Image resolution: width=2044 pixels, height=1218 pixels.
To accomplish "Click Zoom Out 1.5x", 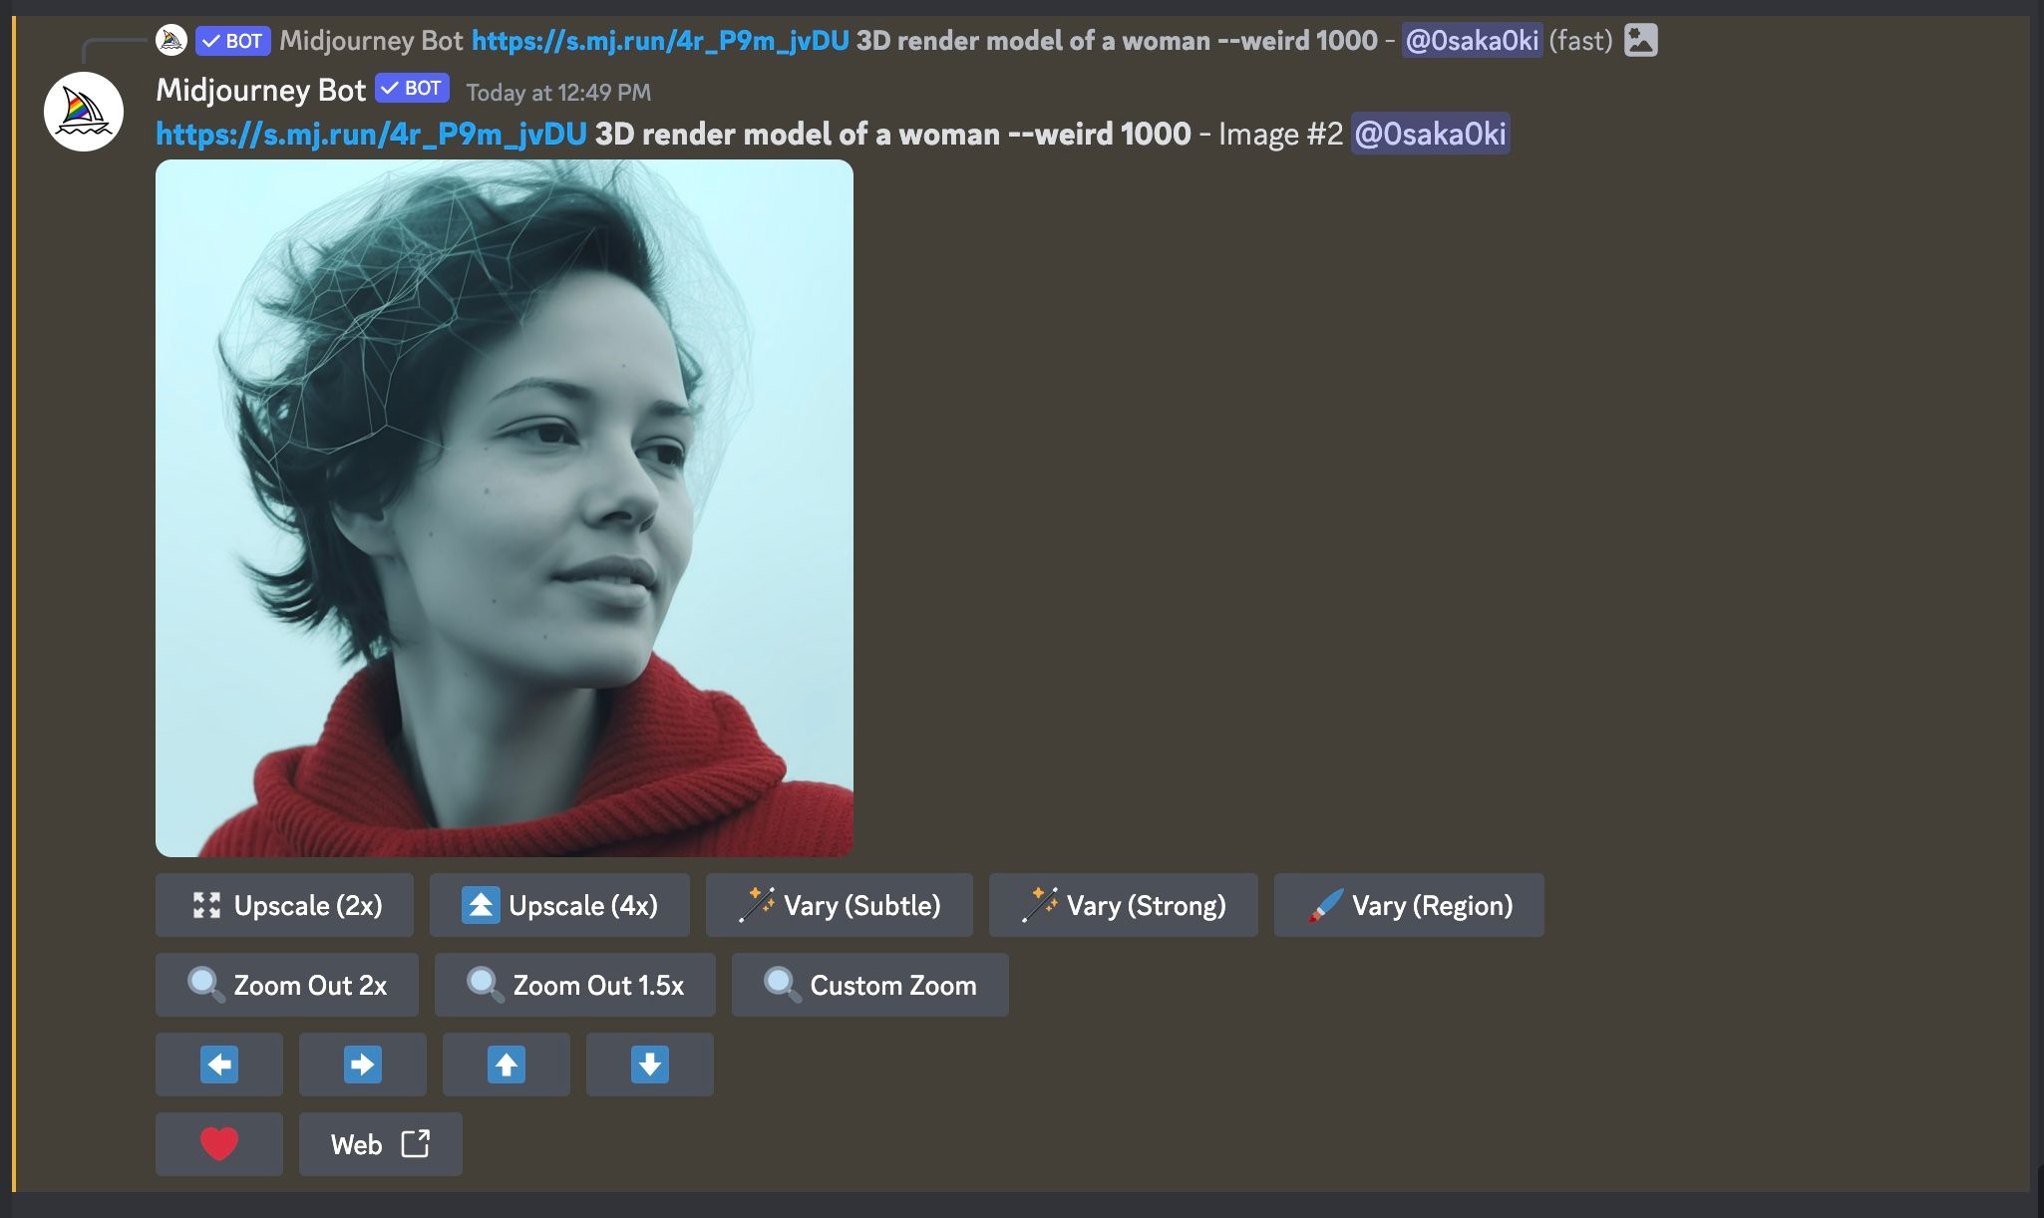I will [x=574, y=985].
